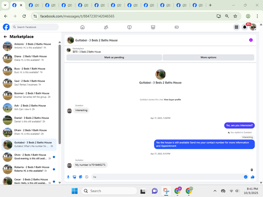Screen dimensions: 263x197
Task: Choose a GIF icon in composer
Action: coord(87,177)
